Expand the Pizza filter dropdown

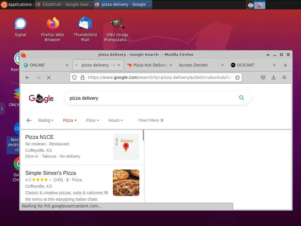tap(70, 120)
